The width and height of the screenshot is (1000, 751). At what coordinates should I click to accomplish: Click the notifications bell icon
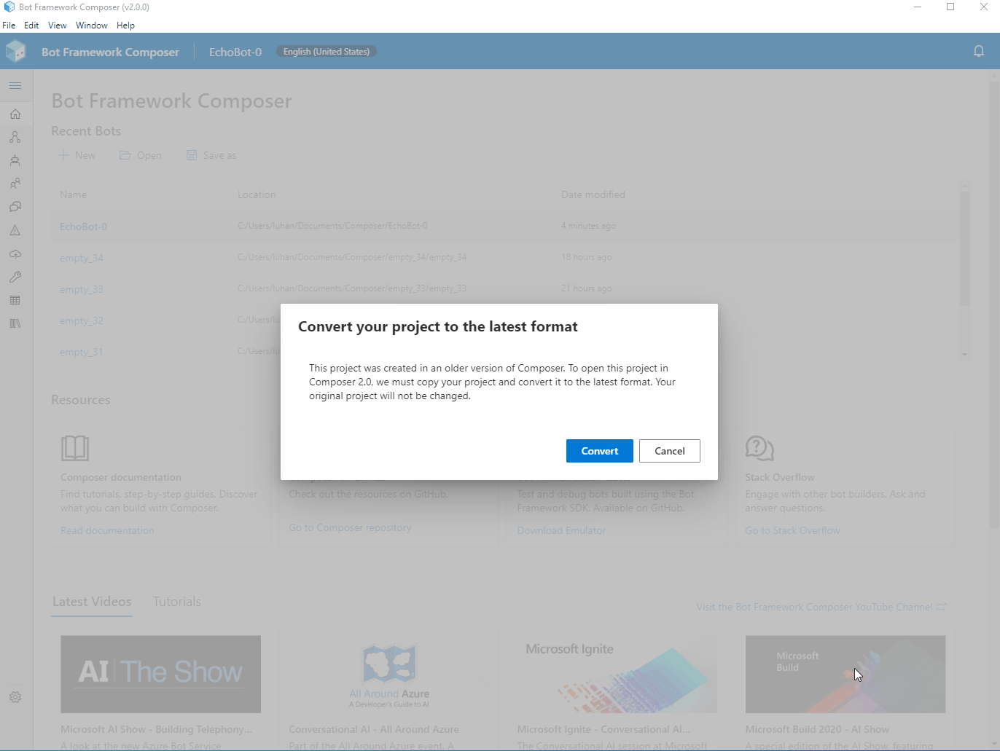[979, 51]
